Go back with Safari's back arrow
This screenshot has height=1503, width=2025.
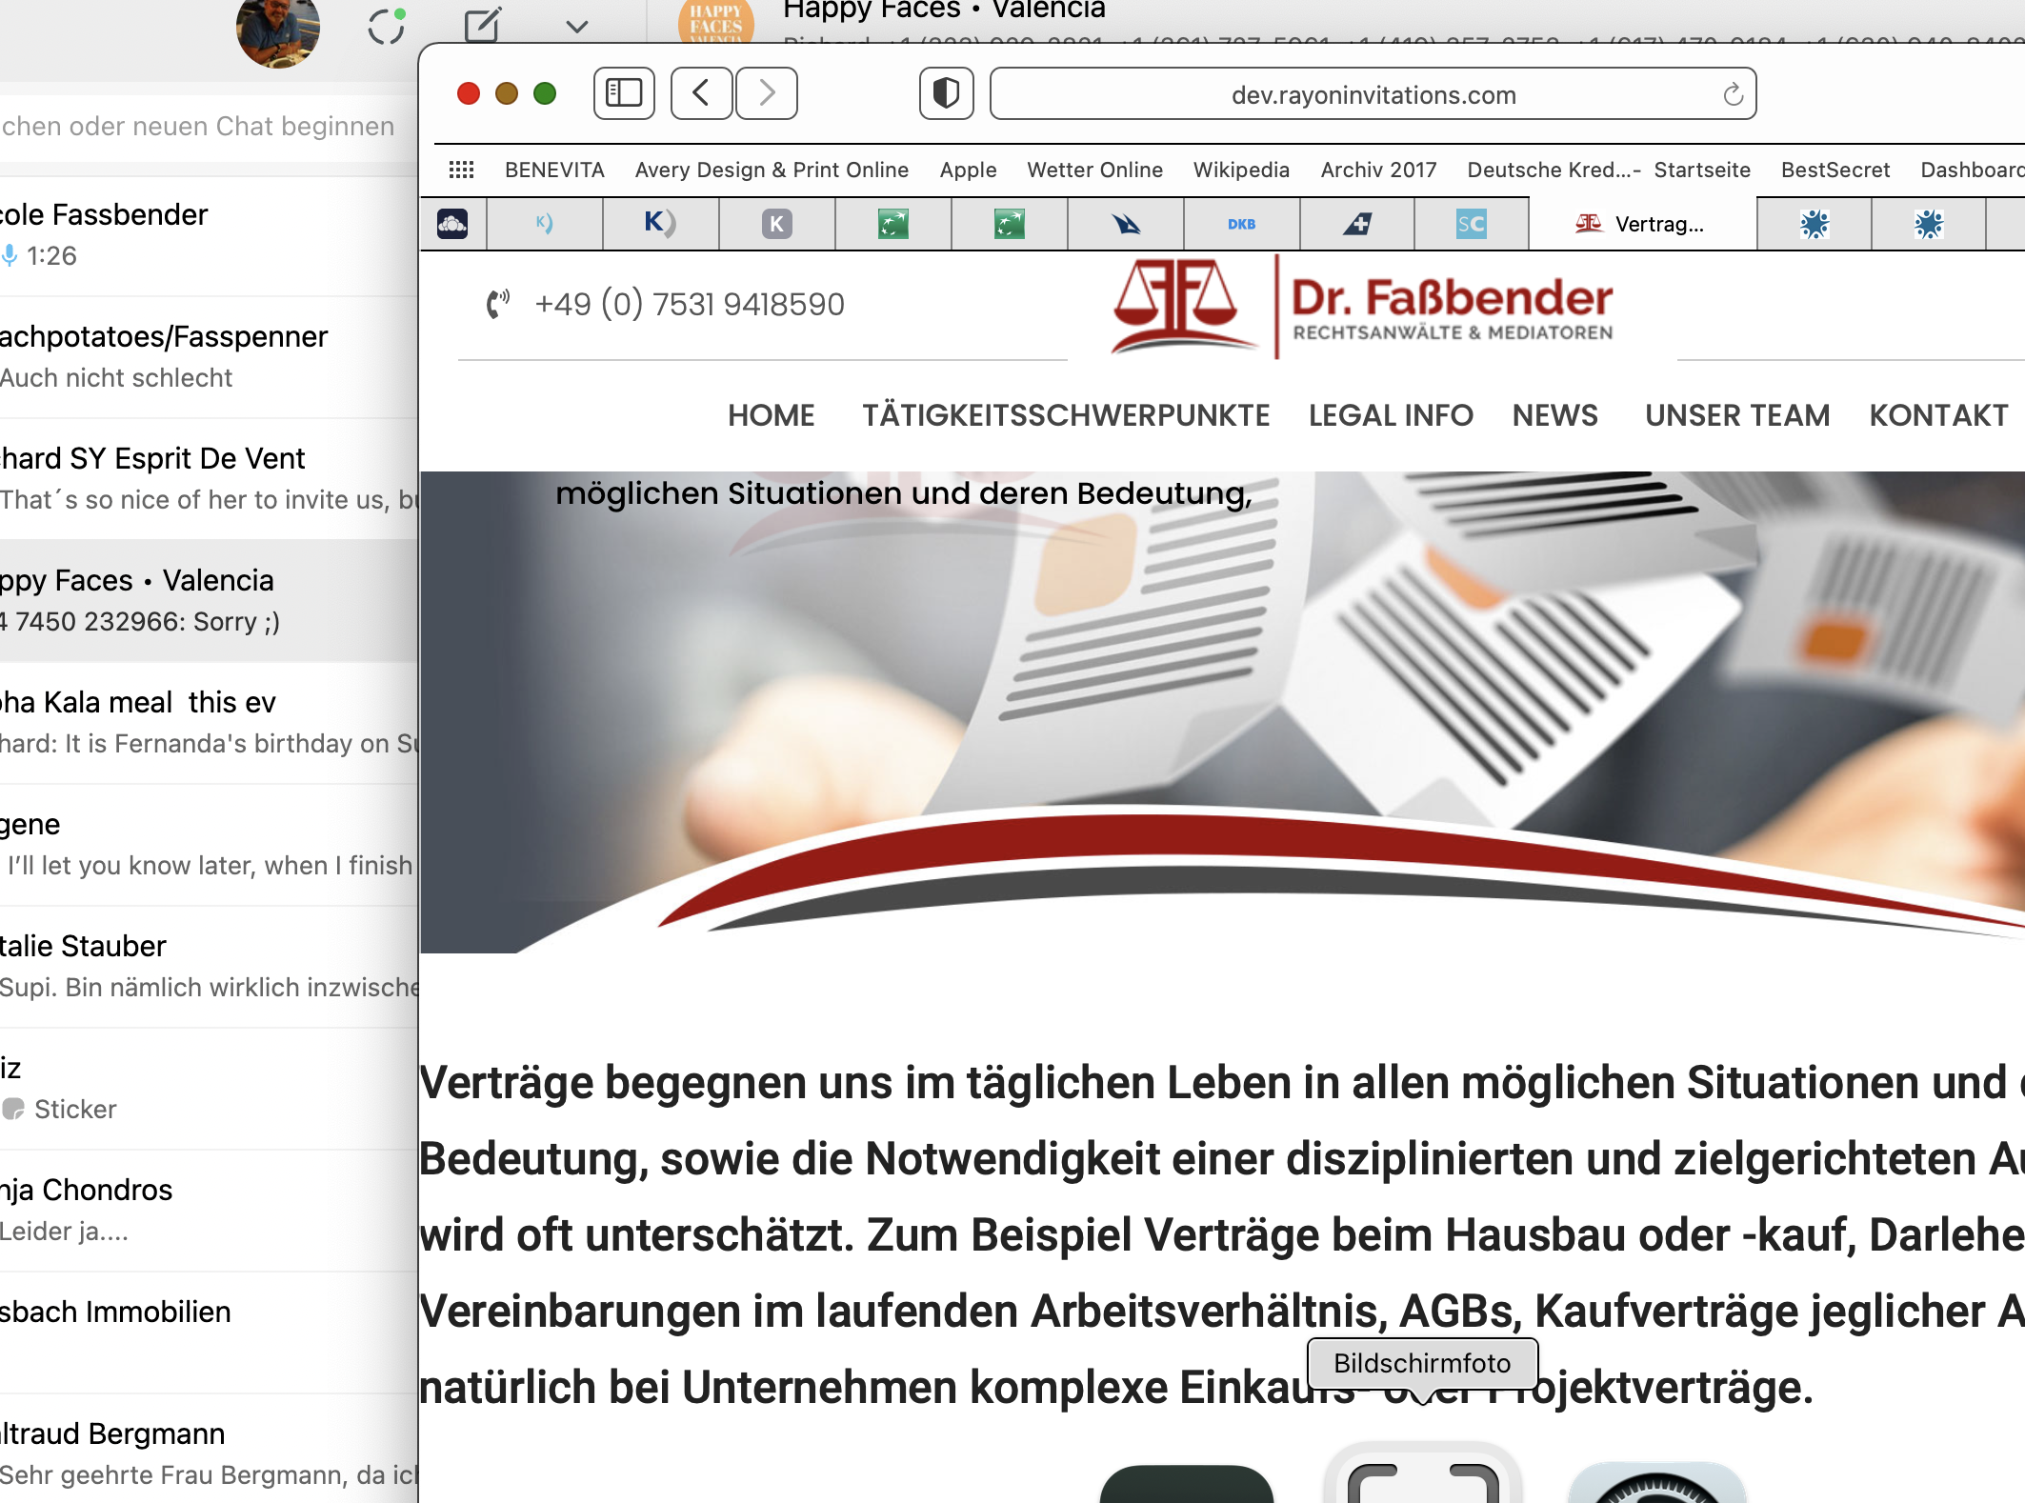(701, 93)
